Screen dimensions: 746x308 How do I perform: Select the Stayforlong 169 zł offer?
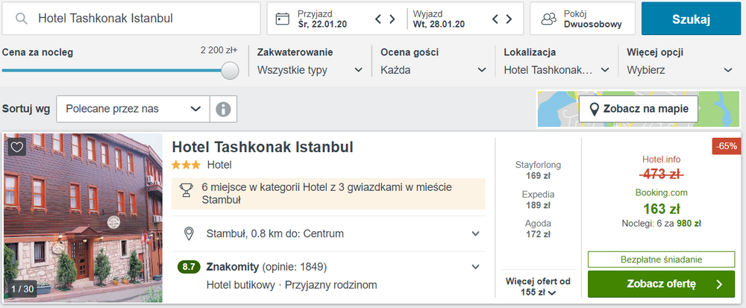click(538, 171)
